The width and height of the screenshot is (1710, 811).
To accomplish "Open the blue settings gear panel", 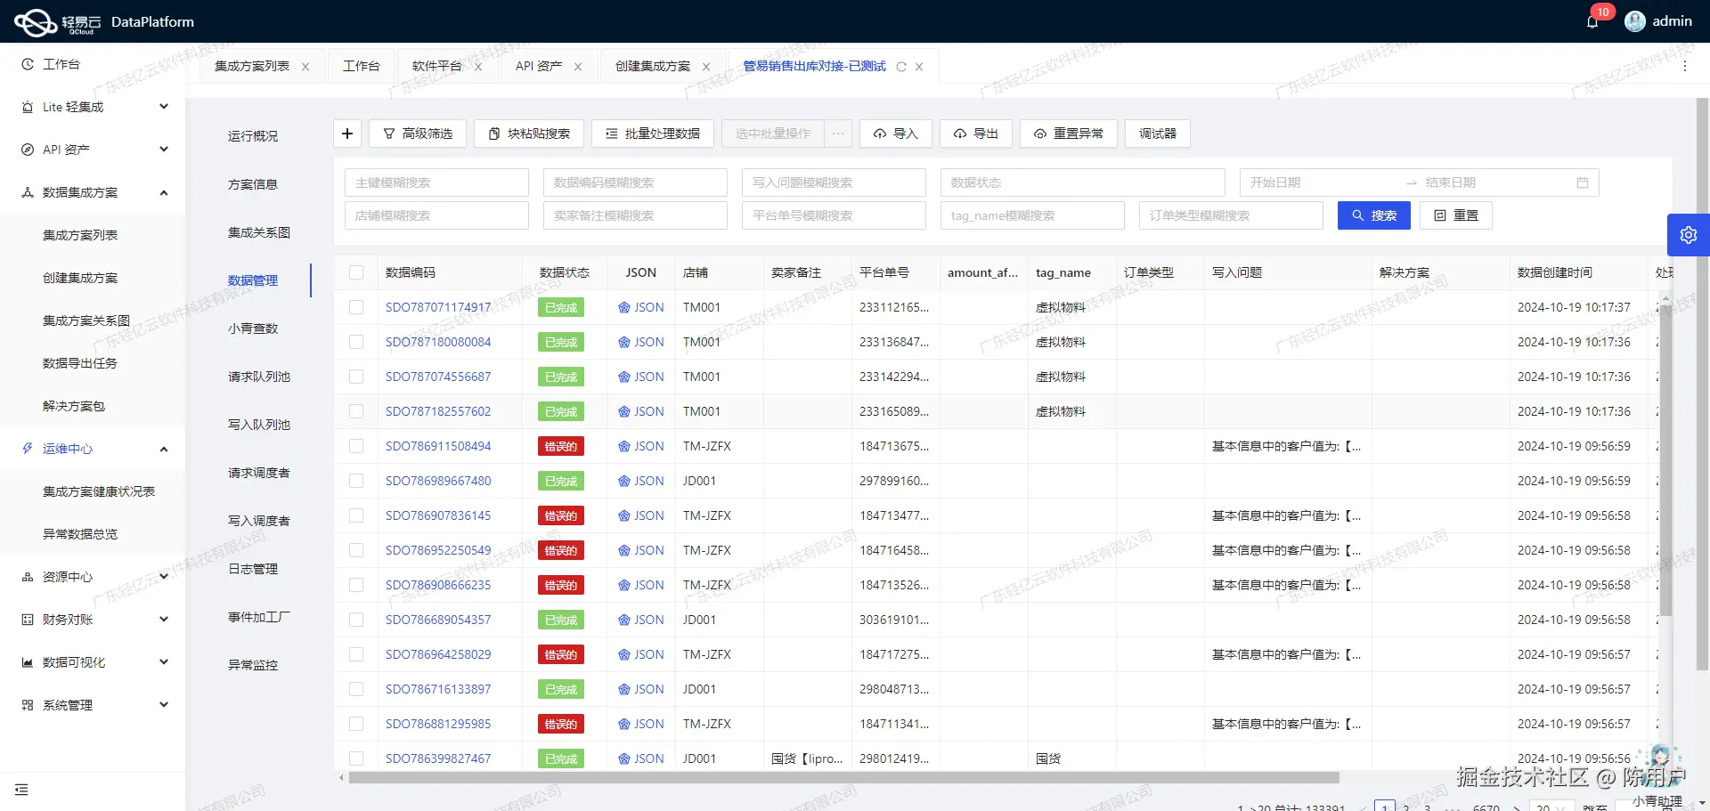I will (1689, 235).
